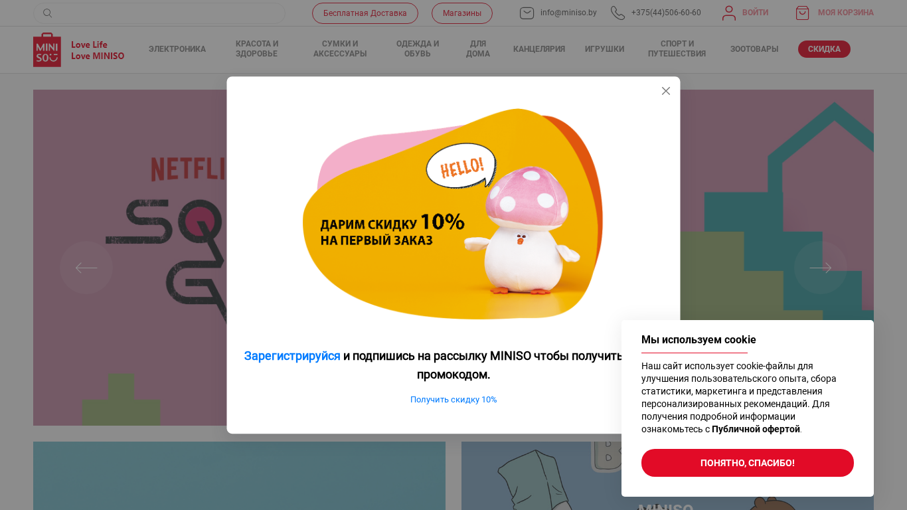Viewport: 907px width, 510px height.
Task: Click the teal promo tile below banner
Action: pyautogui.click(x=239, y=475)
